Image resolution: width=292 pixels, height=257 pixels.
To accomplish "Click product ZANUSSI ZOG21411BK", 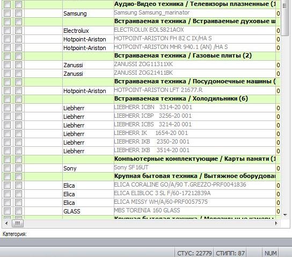I will (x=143, y=73).
